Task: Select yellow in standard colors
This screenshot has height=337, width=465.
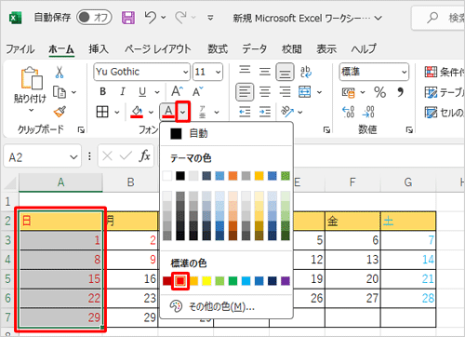Action: 206,281
